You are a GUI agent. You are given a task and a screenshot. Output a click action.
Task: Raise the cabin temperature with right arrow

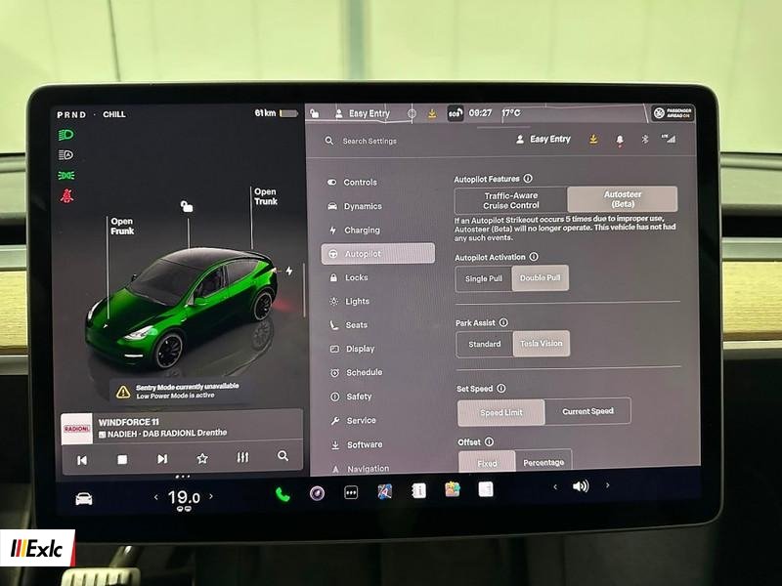(211, 496)
